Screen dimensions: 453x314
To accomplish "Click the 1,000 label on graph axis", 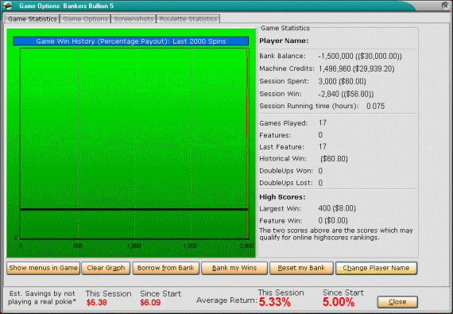I will click(134, 246).
